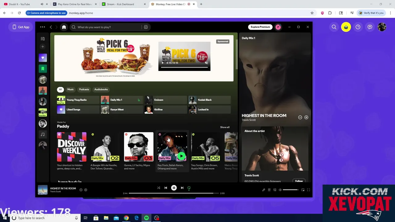Open the Spotify three-dot menu
This screenshot has width=395, height=222.
[x=43, y=27]
